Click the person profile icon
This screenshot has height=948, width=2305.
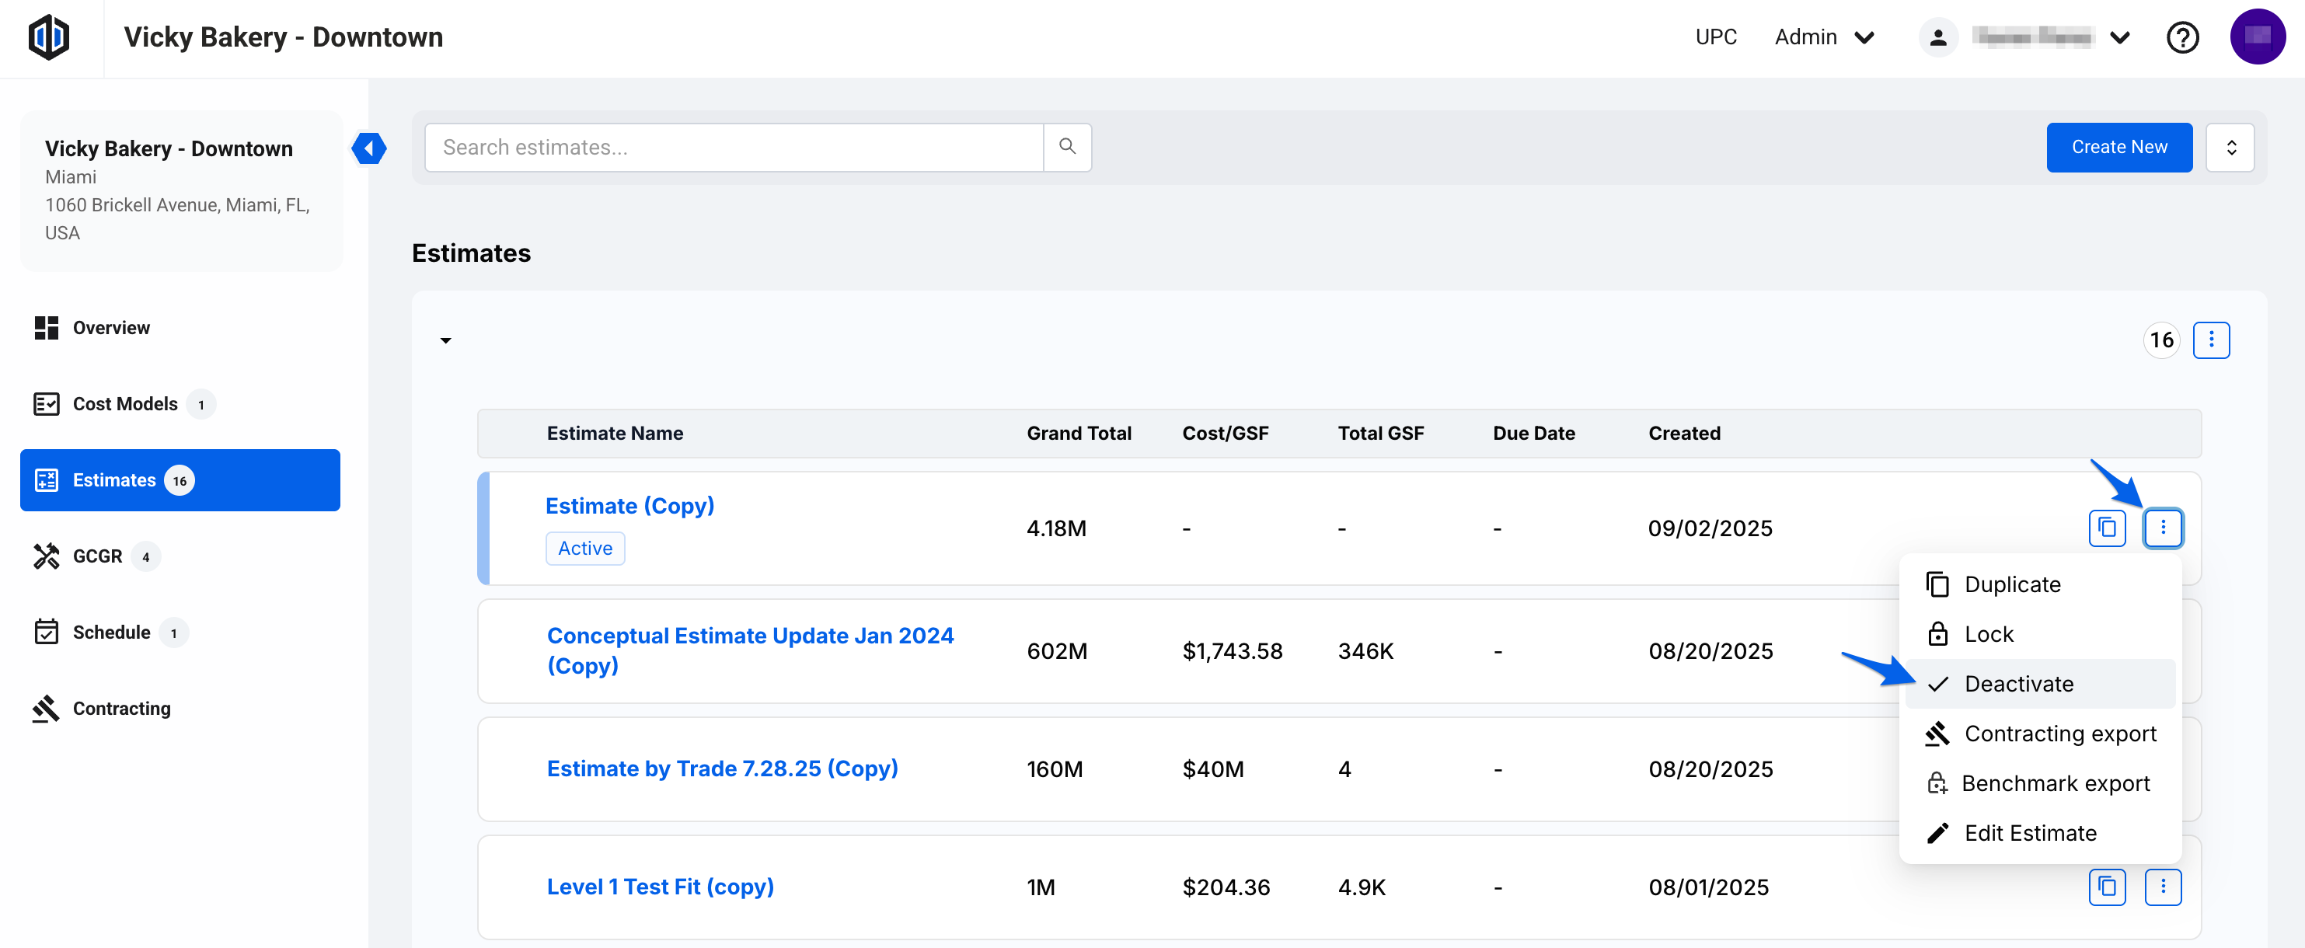click(1937, 37)
